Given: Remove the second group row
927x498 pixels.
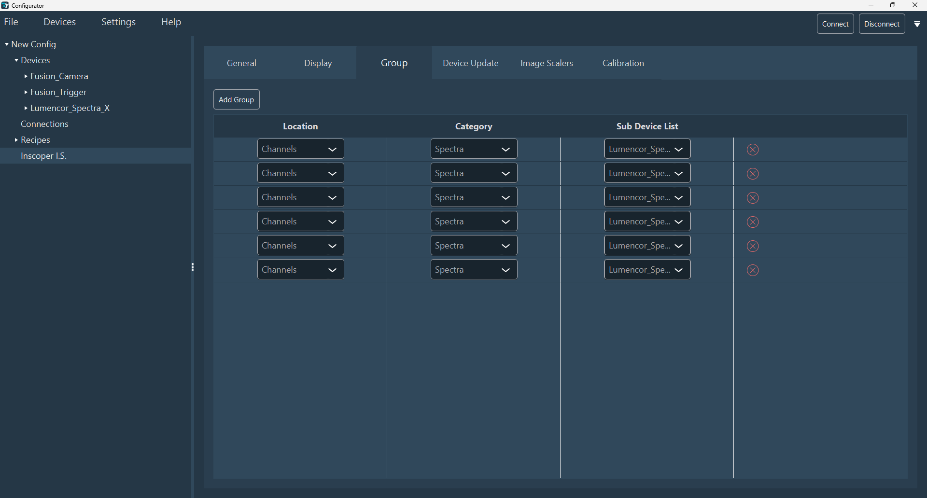Looking at the screenshot, I should coord(752,174).
